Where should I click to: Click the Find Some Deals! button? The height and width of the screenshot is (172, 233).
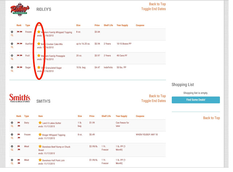pyautogui.click(x=196, y=100)
